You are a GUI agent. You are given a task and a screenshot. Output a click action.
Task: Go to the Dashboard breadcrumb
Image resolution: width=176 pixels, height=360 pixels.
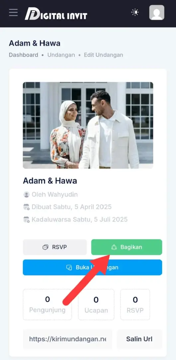point(24,55)
